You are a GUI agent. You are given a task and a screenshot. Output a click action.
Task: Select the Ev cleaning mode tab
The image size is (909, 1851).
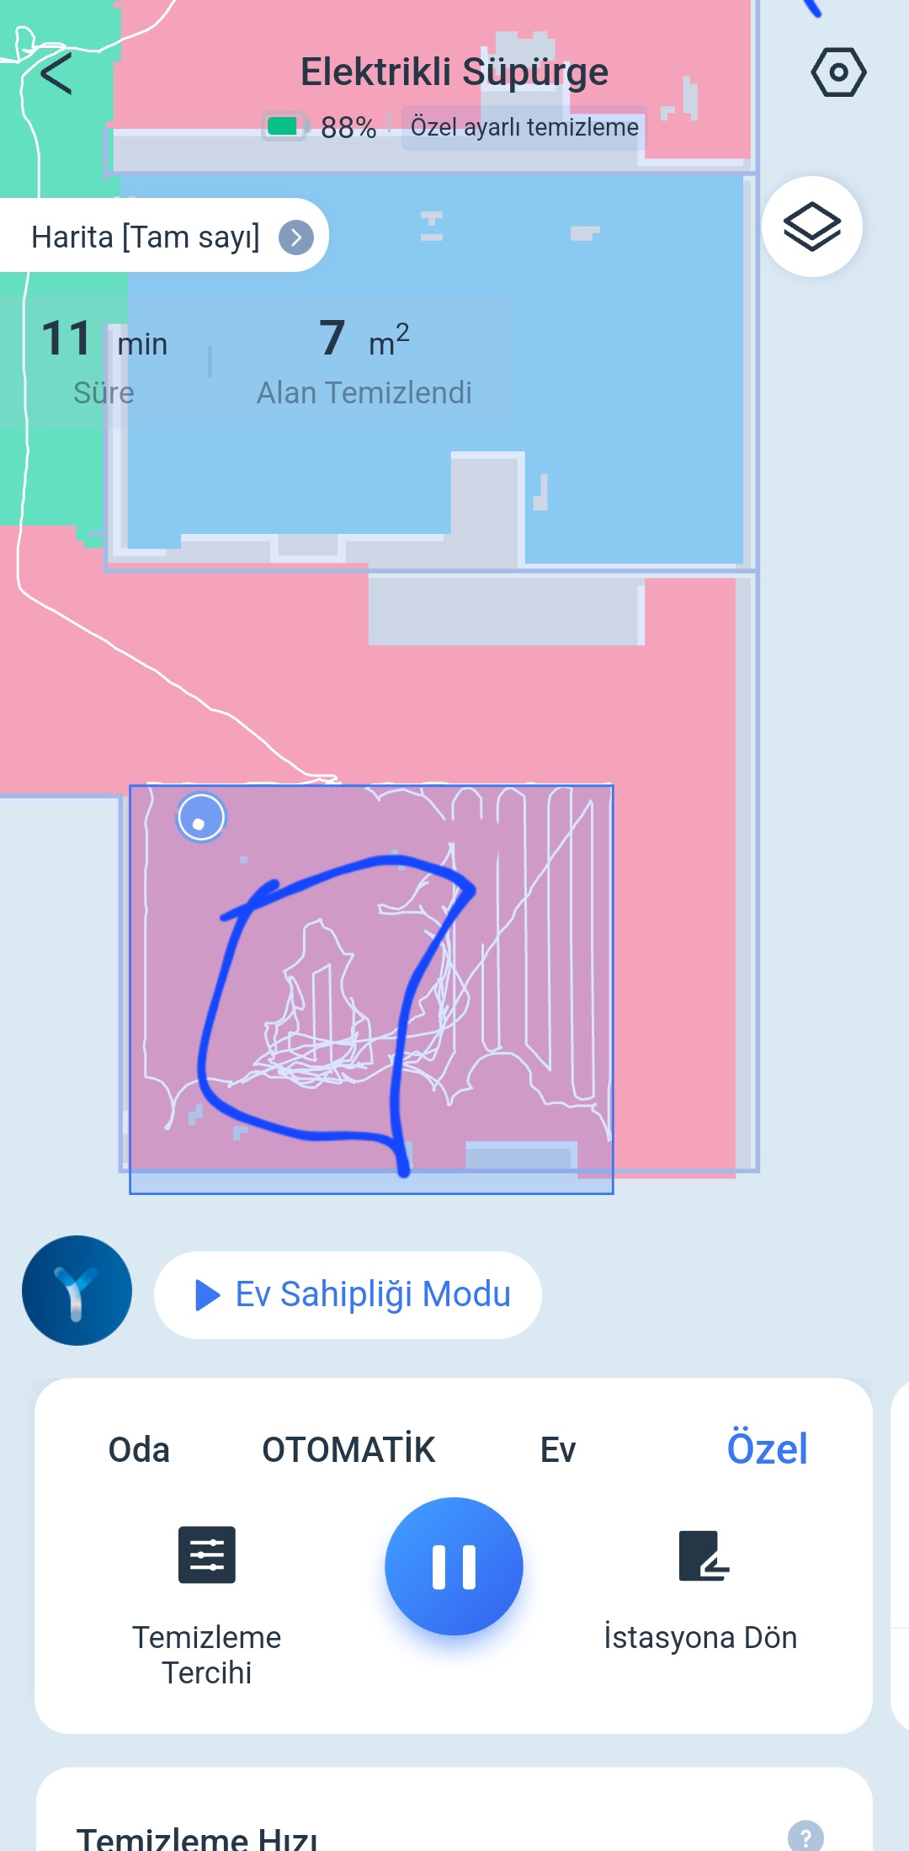(x=558, y=1449)
